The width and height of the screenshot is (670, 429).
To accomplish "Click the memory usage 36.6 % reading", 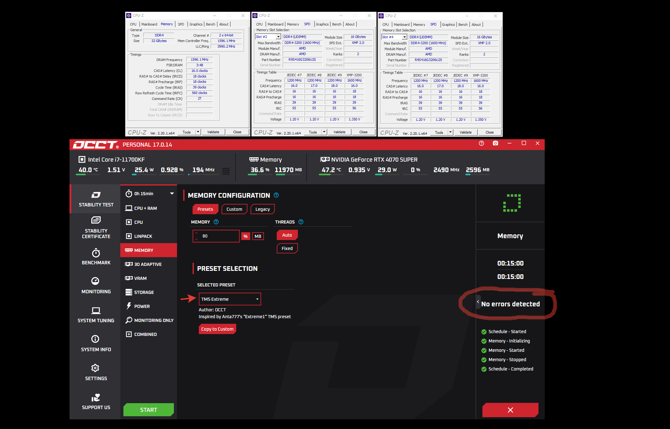I will click(260, 170).
